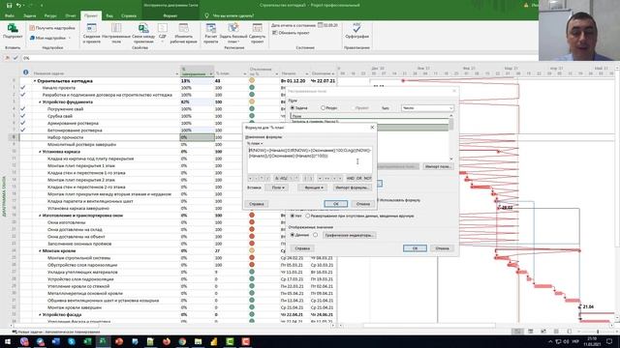Collapse 'Изготовление и транспортировка окон' summary task
Screen dimensions: 620x348
tap(40, 216)
